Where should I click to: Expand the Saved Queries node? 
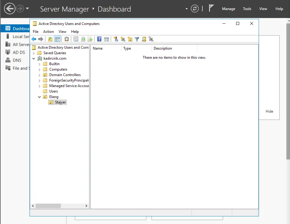pyautogui.click(x=34, y=53)
